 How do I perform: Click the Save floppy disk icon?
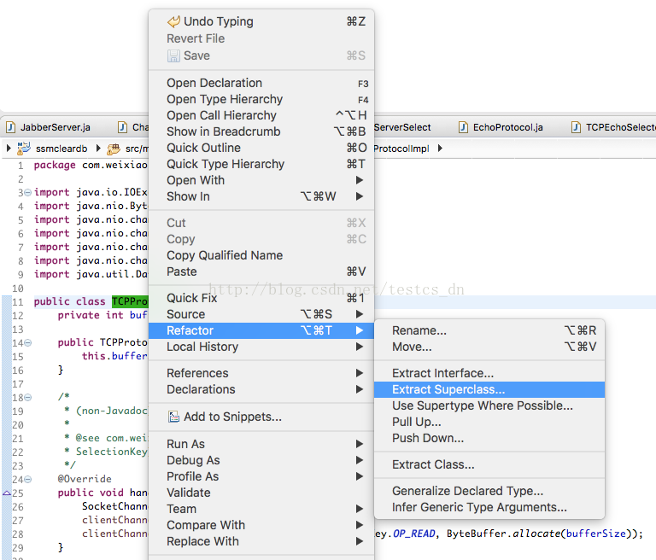click(x=173, y=55)
